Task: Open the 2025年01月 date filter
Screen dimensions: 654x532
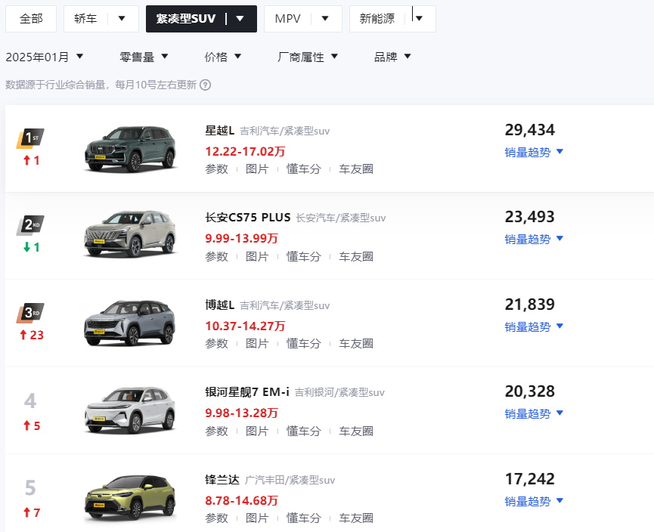Action: (x=45, y=57)
